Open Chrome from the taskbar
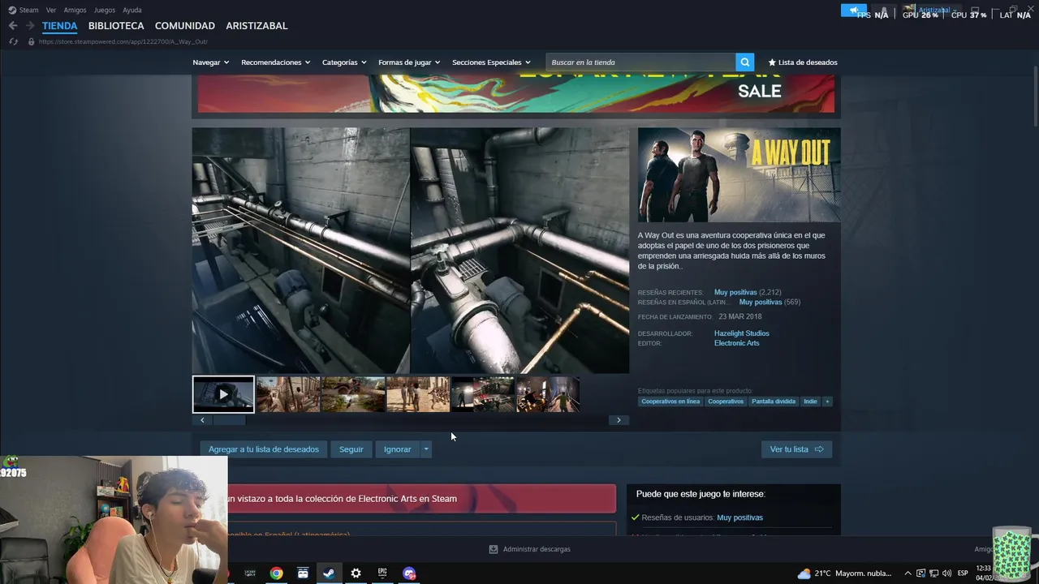 pyautogui.click(x=276, y=573)
